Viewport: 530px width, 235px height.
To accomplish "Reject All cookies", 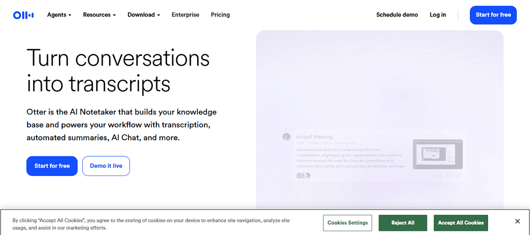I will [x=403, y=223].
